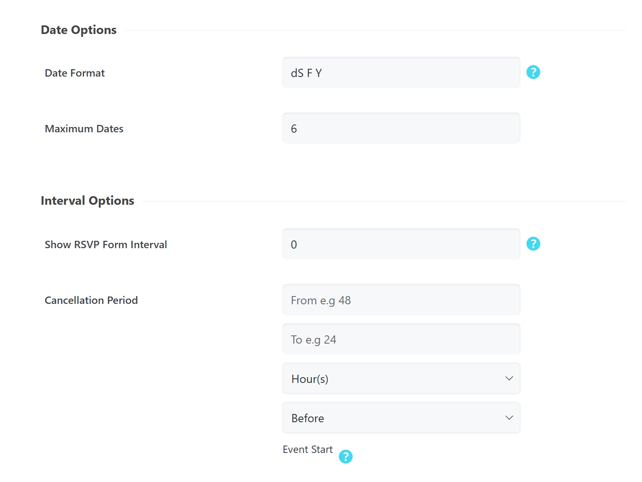Screen dimensions: 642x482
Task: Click the chevron arrow on Before selector
Action: coord(509,418)
